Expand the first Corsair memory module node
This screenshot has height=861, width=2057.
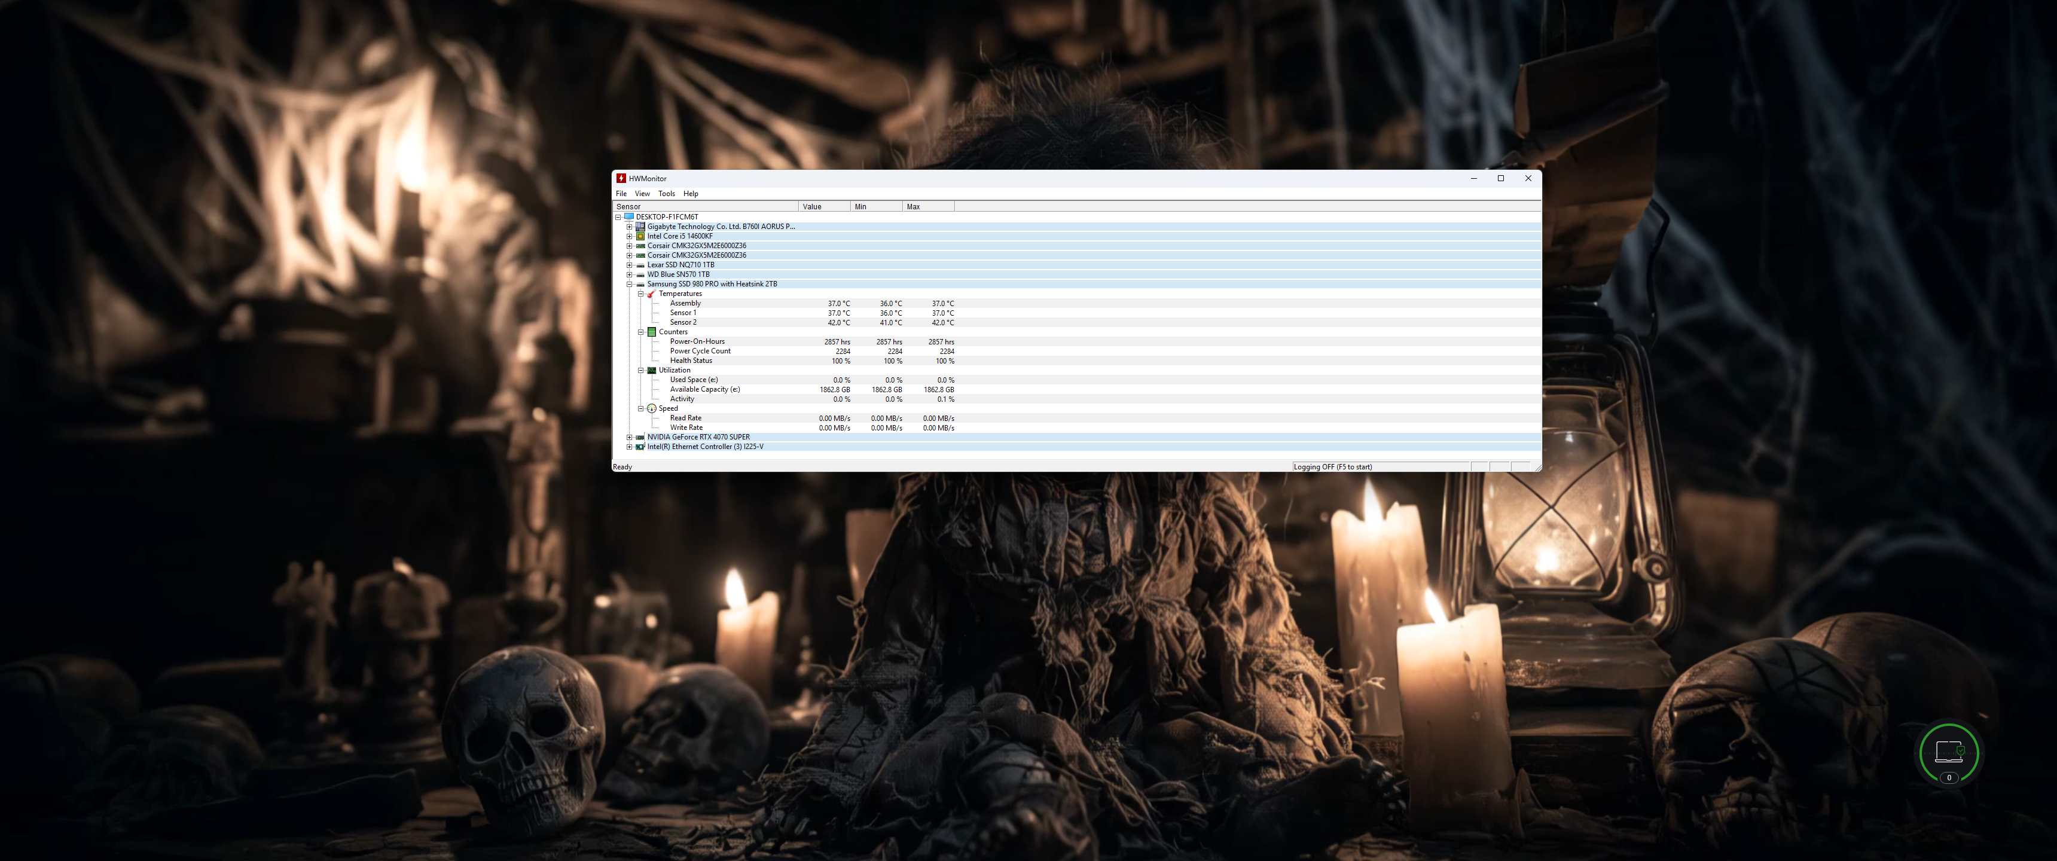[x=629, y=246]
